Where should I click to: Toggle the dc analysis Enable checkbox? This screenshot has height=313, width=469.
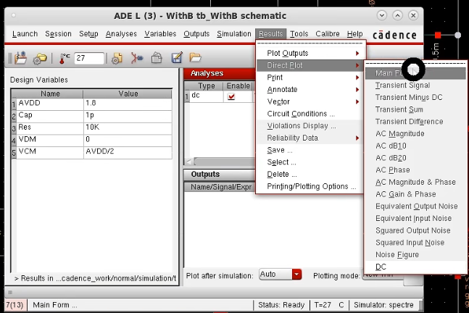coord(231,96)
